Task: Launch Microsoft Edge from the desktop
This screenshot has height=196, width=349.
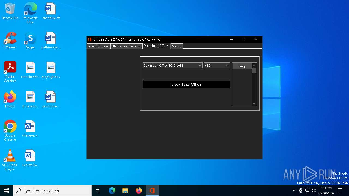Action: point(30,13)
